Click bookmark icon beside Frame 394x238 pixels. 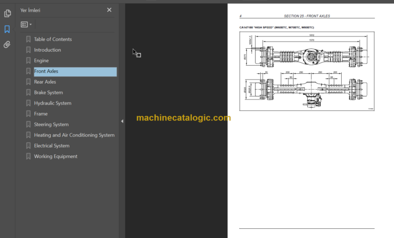[28, 113]
